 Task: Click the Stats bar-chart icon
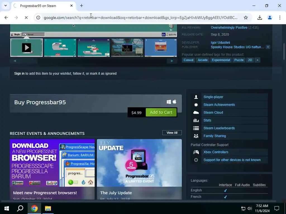(x=196, y=120)
